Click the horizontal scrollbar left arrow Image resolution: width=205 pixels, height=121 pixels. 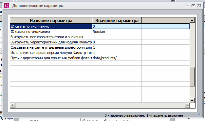click(x=13, y=106)
